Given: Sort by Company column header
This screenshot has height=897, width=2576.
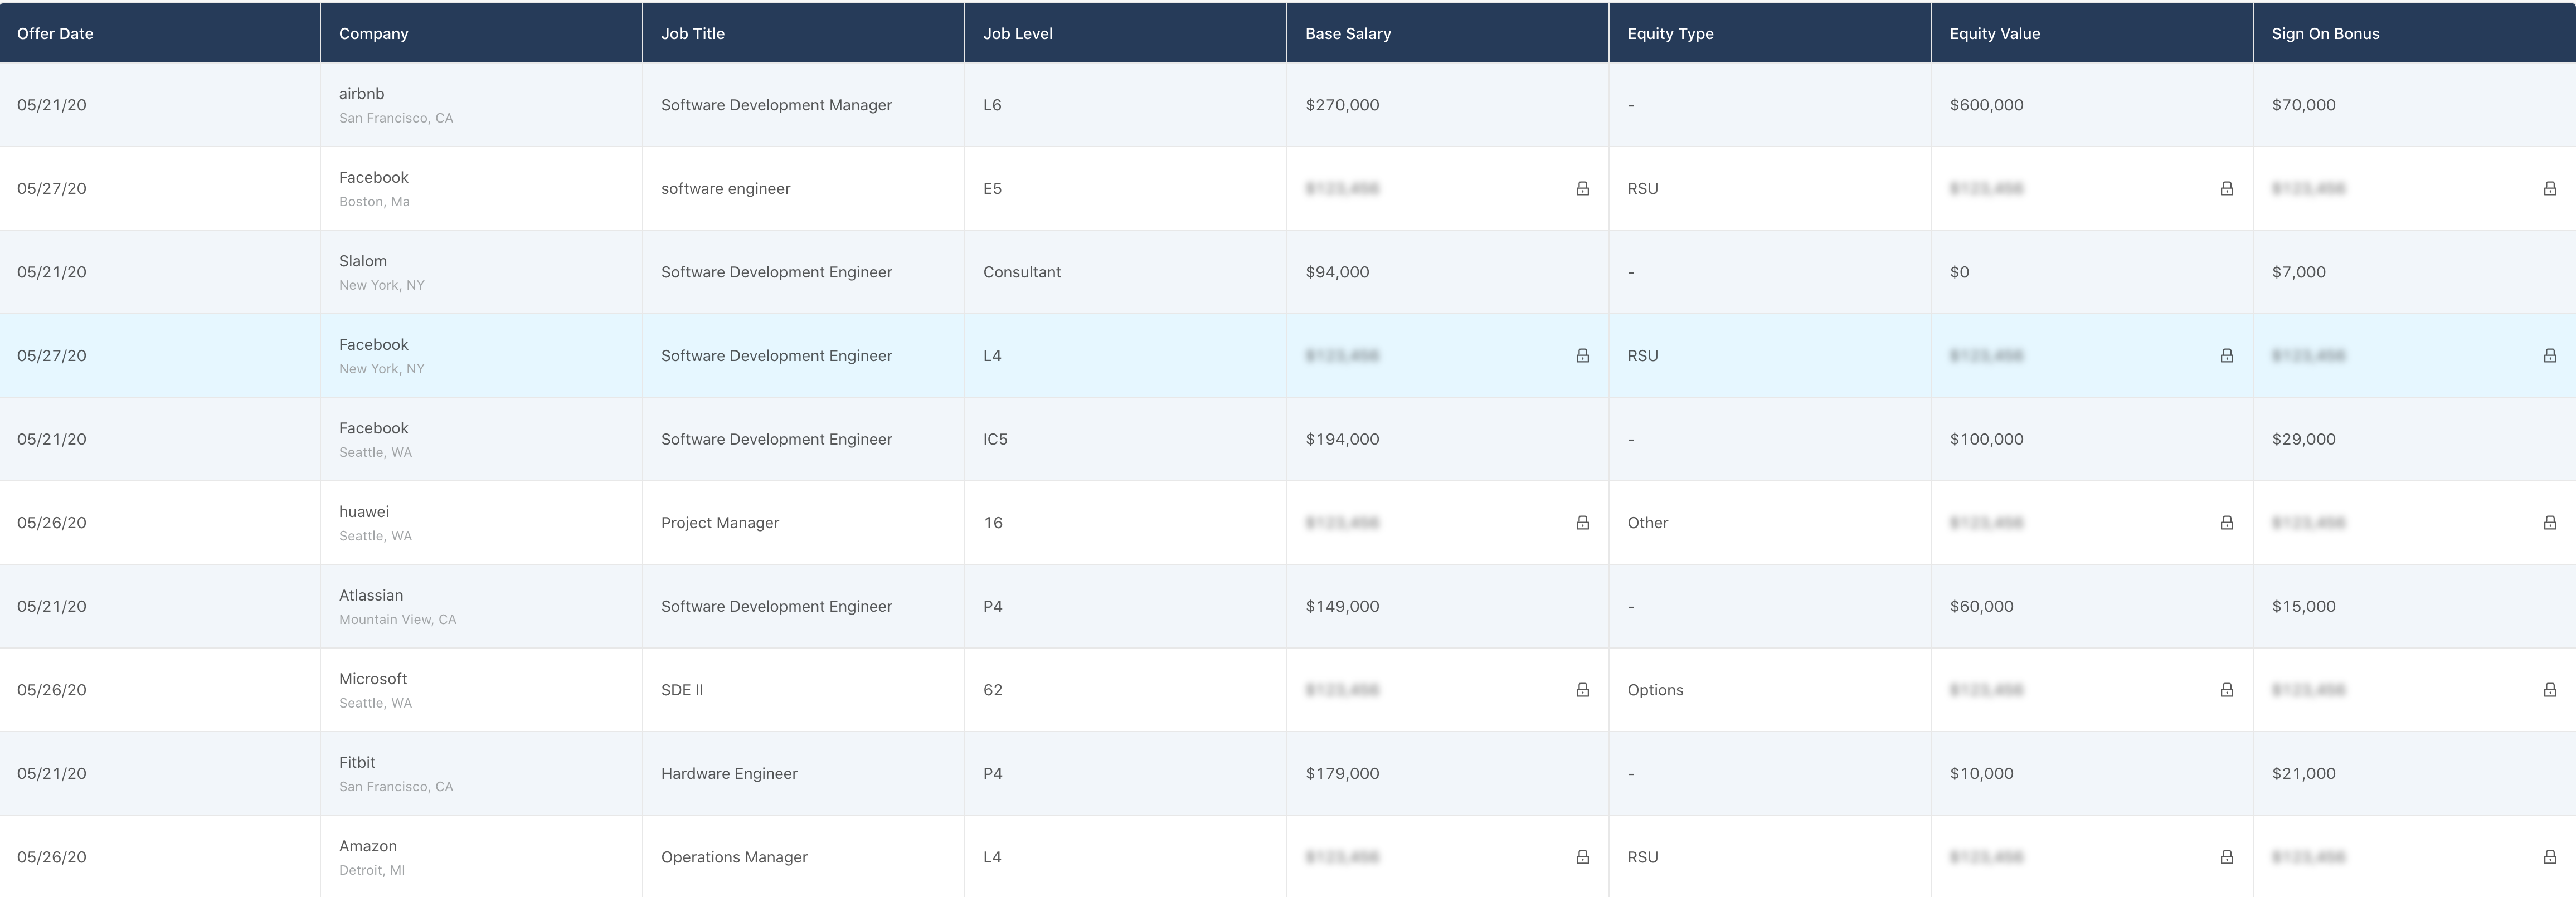Looking at the screenshot, I should pos(373,33).
